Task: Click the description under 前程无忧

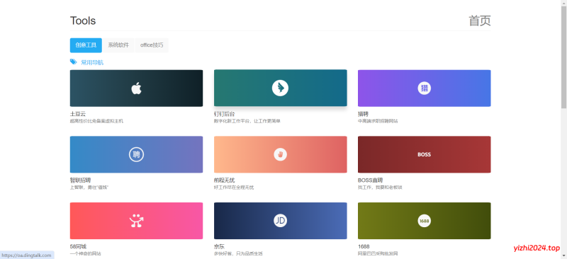Action: pos(234,188)
